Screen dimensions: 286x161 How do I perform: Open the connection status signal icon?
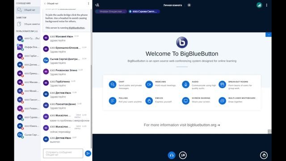[x=259, y=5]
